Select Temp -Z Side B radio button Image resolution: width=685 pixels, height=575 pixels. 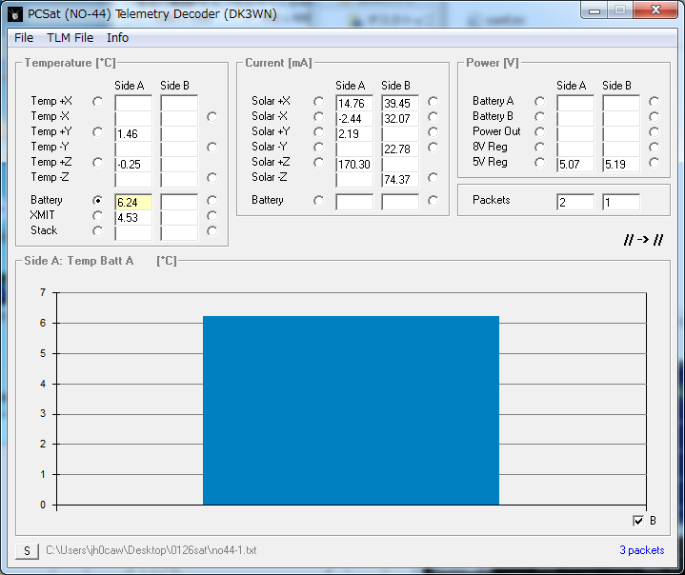pos(212,178)
